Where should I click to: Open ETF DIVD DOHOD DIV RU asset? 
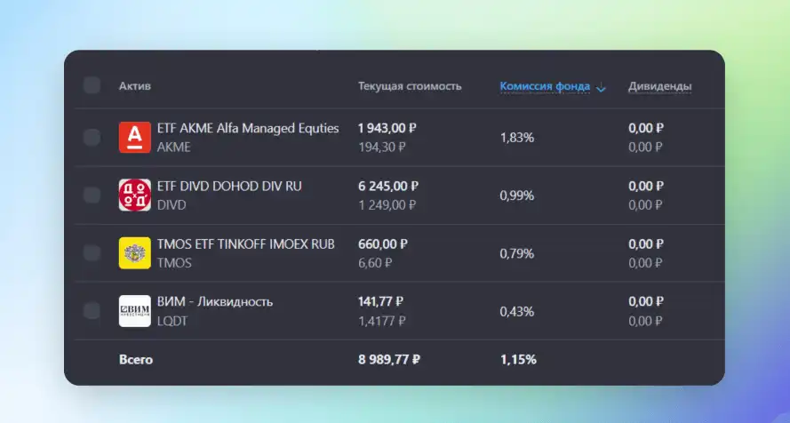pyautogui.click(x=229, y=187)
